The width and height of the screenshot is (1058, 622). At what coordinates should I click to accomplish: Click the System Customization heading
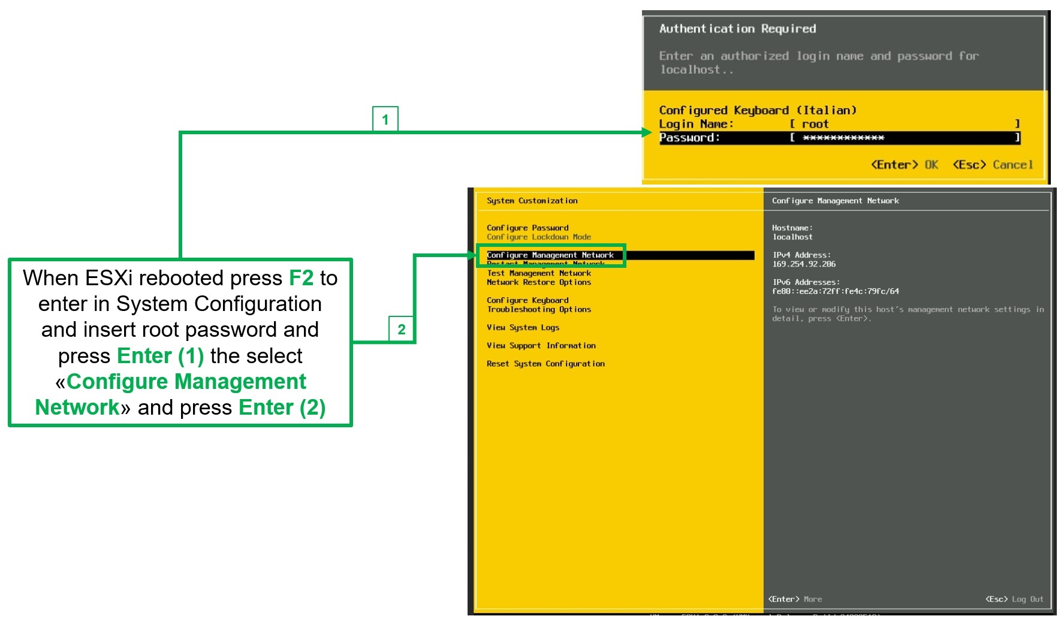pos(532,201)
